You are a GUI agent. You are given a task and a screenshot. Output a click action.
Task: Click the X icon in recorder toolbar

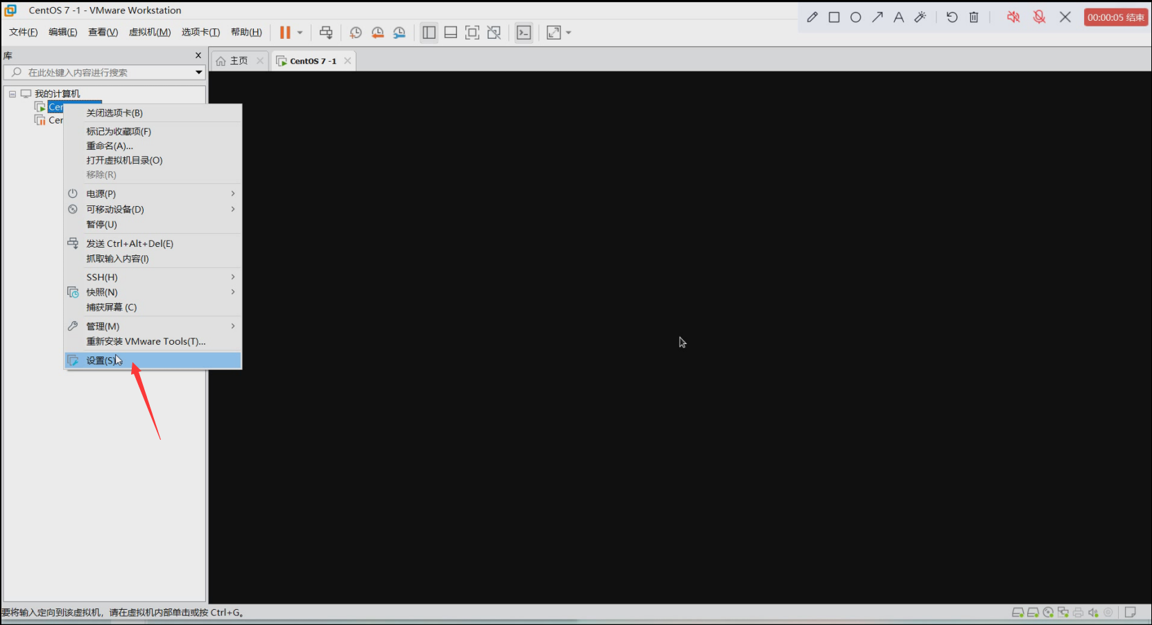pyautogui.click(x=1065, y=17)
